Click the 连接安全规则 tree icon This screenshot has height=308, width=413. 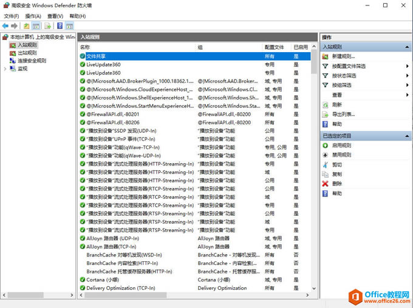pos(13,61)
